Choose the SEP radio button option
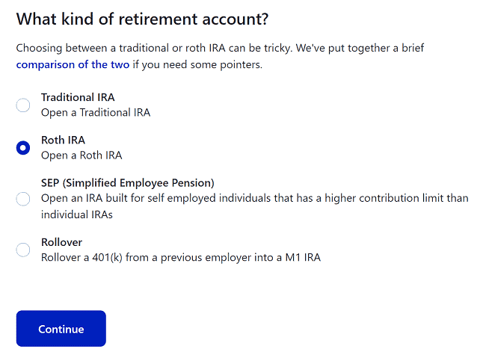Image resolution: width=486 pixels, height=361 pixels. coord(23,199)
